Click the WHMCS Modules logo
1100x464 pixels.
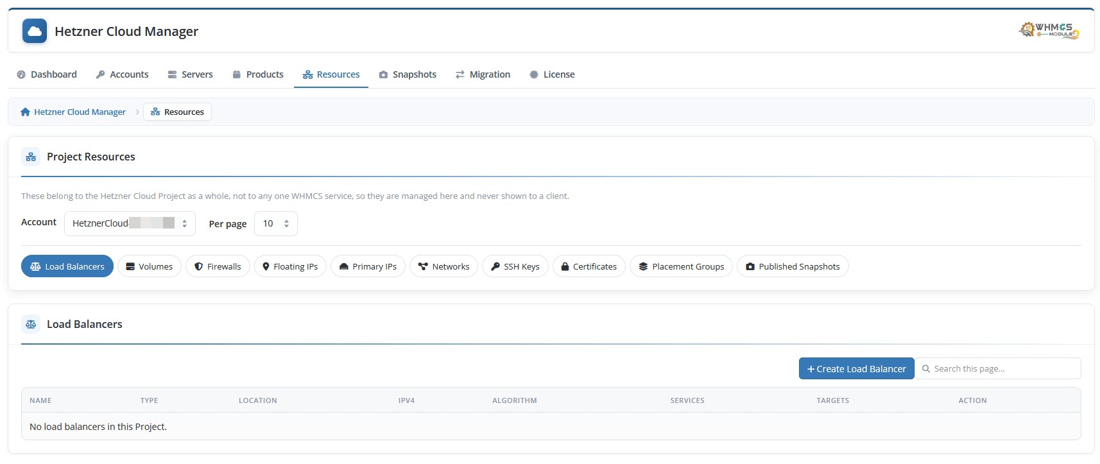[x=1049, y=30]
